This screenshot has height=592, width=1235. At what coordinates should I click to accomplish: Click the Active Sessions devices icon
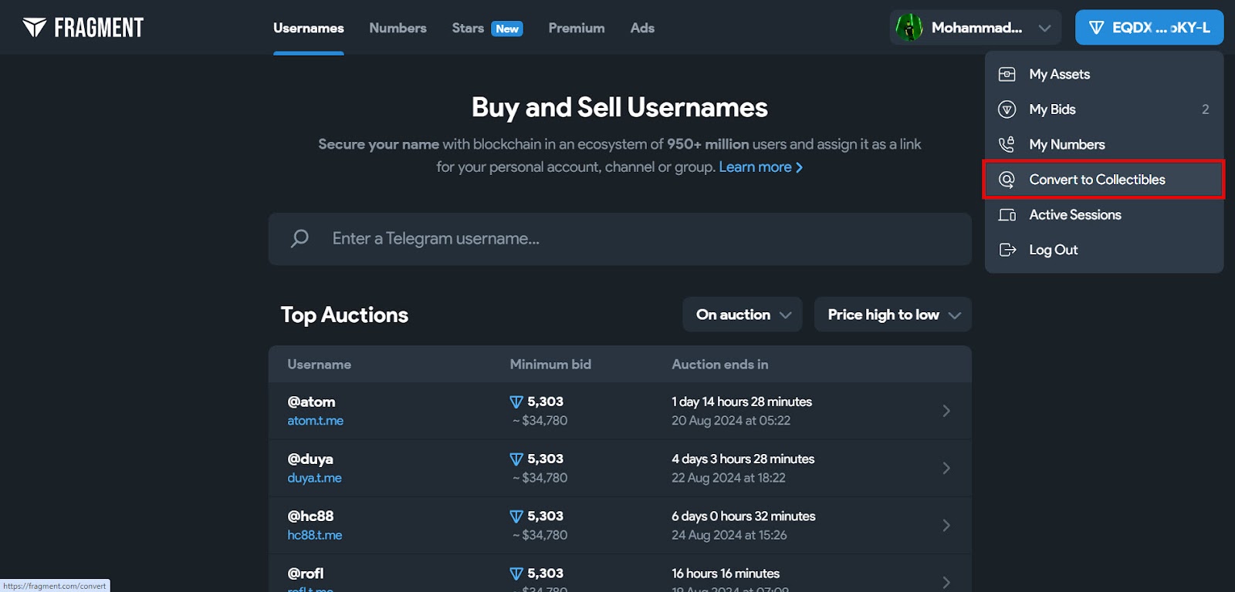point(1007,215)
